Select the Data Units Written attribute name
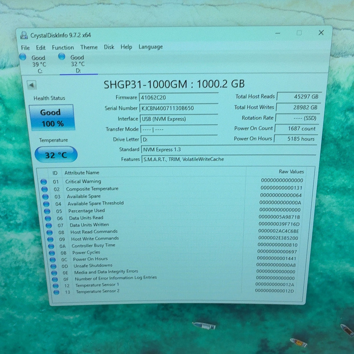The width and height of the screenshot is (354, 354). coord(89,225)
